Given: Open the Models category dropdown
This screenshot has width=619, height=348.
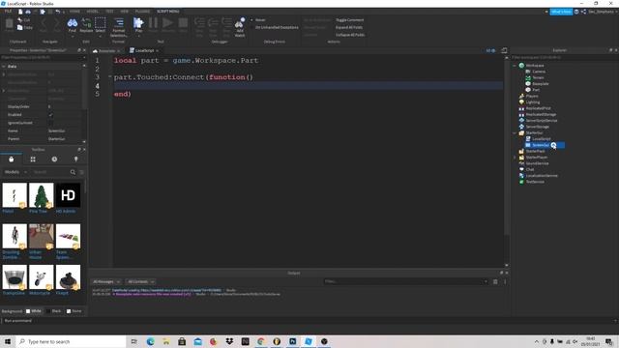Looking at the screenshot, I should 15,172.
